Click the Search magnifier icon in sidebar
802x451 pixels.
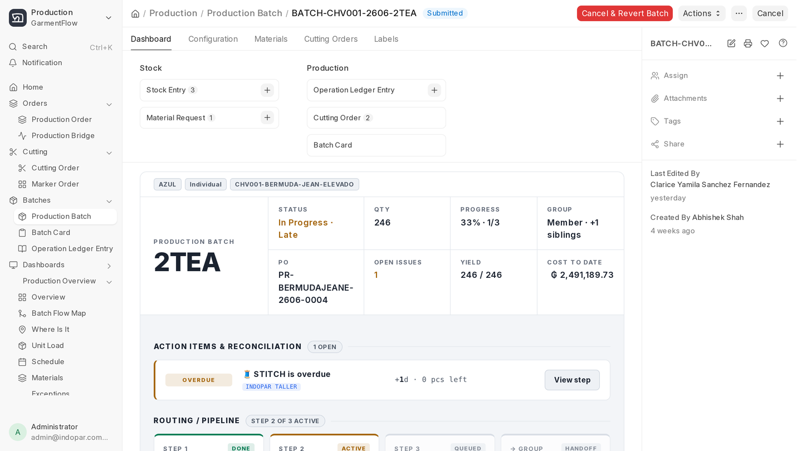click(13, 47)
